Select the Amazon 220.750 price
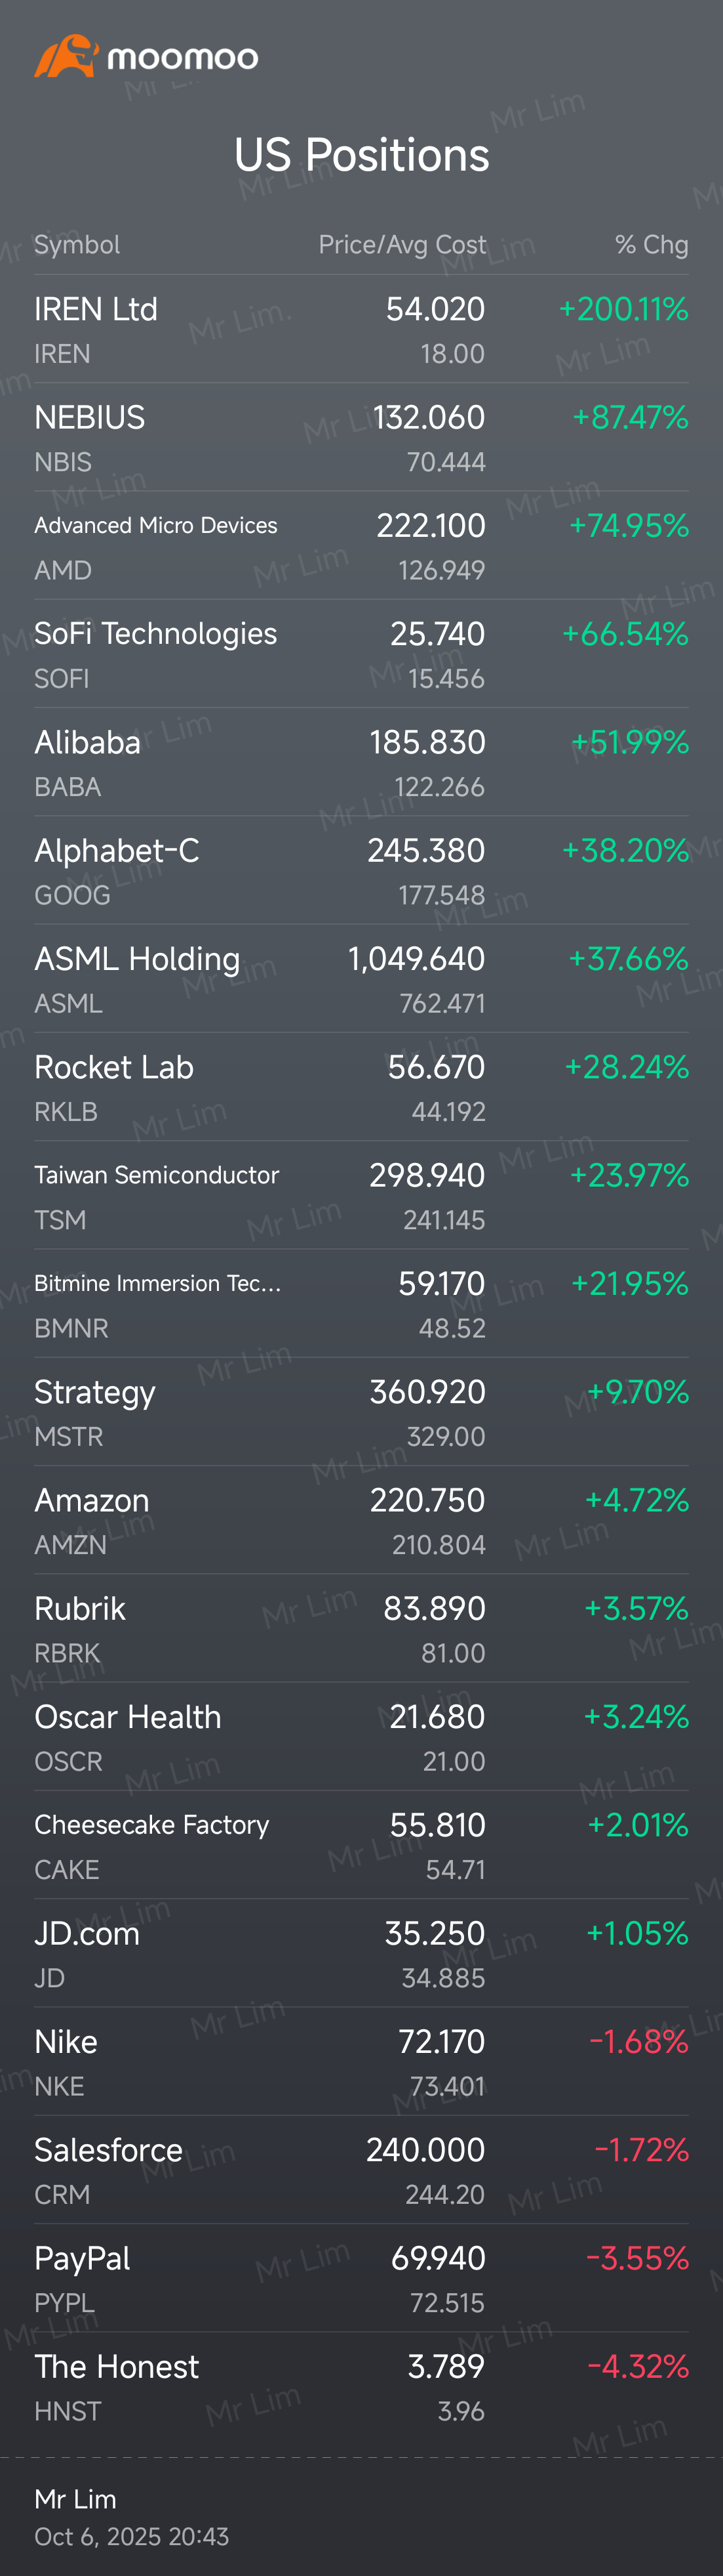The image size is (723, 2576). (x=427, y=1500)
